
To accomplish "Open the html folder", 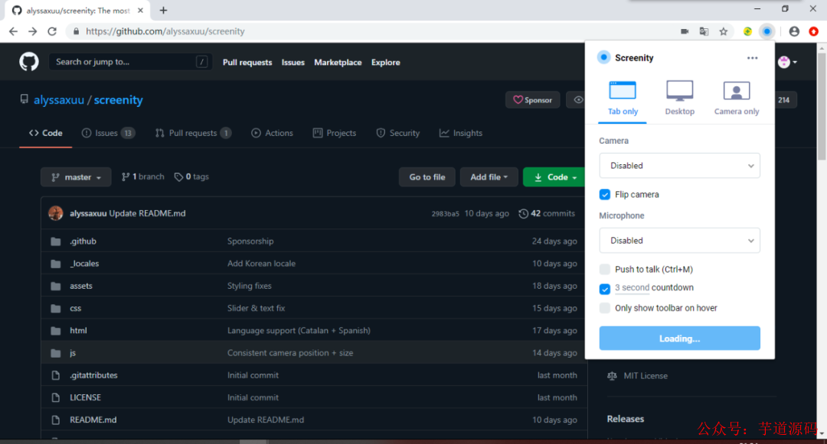I will (x=78, y=330).
